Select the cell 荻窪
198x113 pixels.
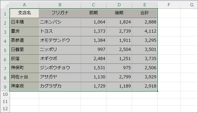point(24,59)
